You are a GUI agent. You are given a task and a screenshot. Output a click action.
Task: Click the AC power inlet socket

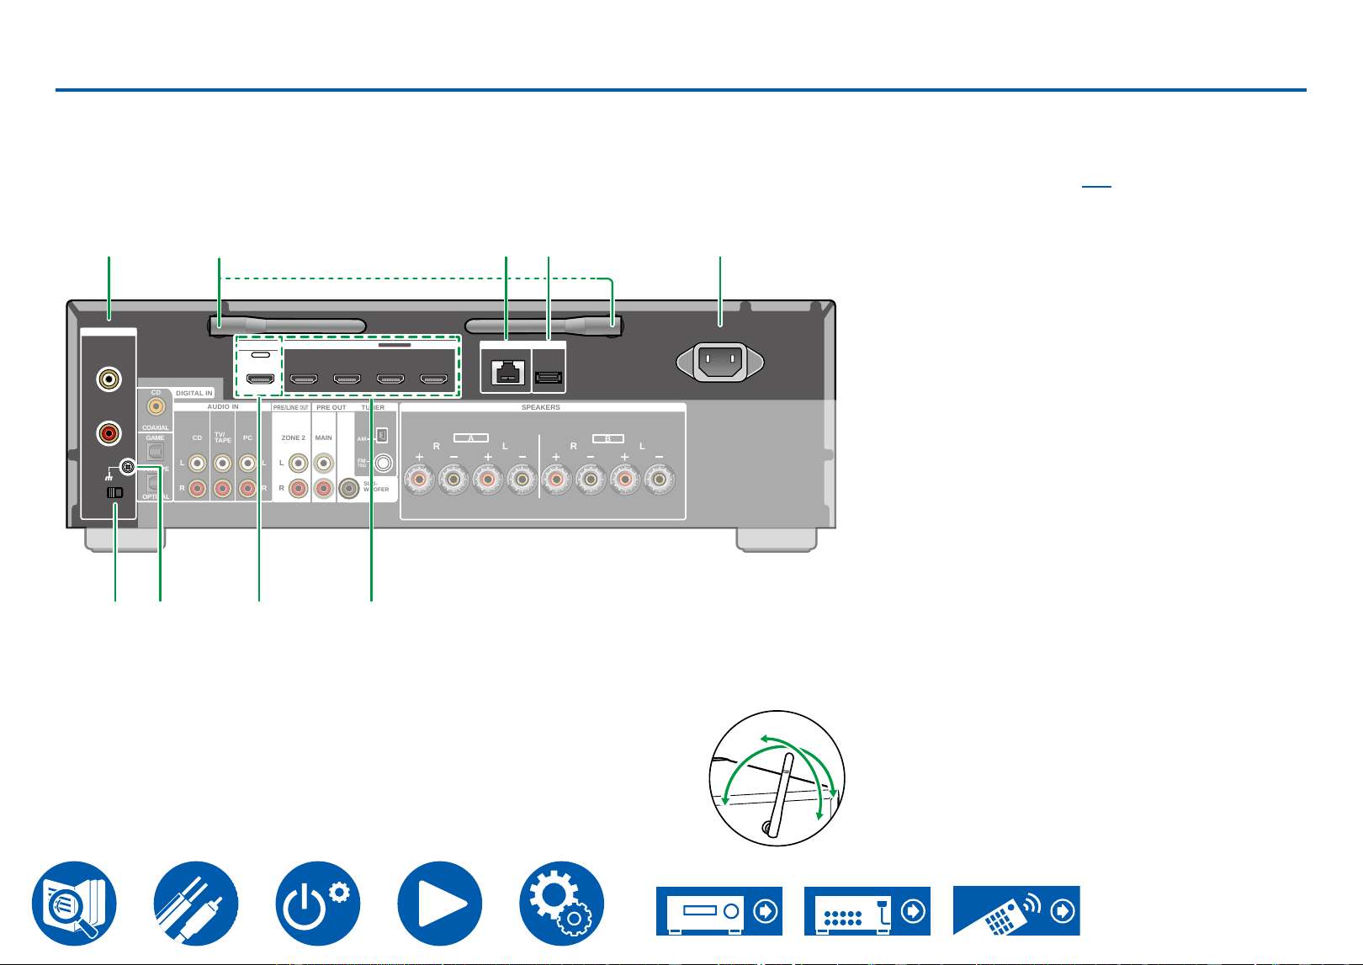(720, 363)
